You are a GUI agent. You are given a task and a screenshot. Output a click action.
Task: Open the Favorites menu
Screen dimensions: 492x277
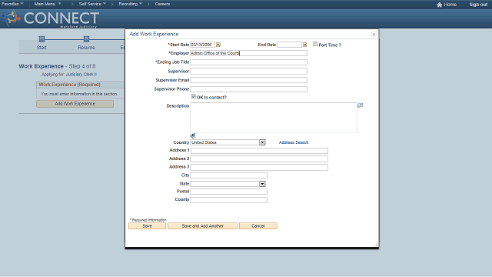click(x=12, y=4)
